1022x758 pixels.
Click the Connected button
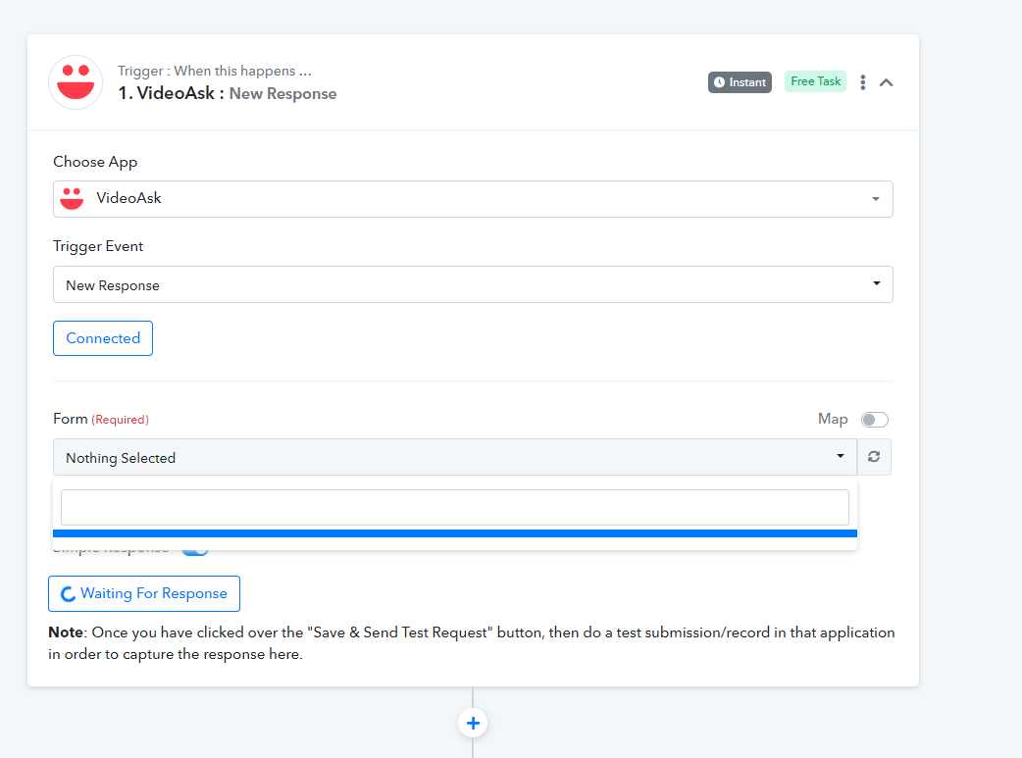pyautogui.click(x=103, y=338)
